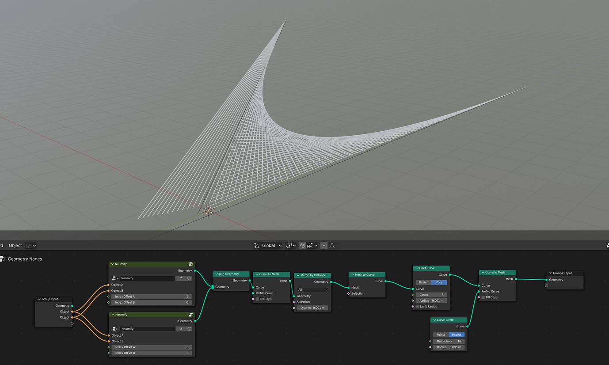This screenshot has width=609, height=365.
Task: Collapse the Fillet Curve node
Action: point(417,268)
